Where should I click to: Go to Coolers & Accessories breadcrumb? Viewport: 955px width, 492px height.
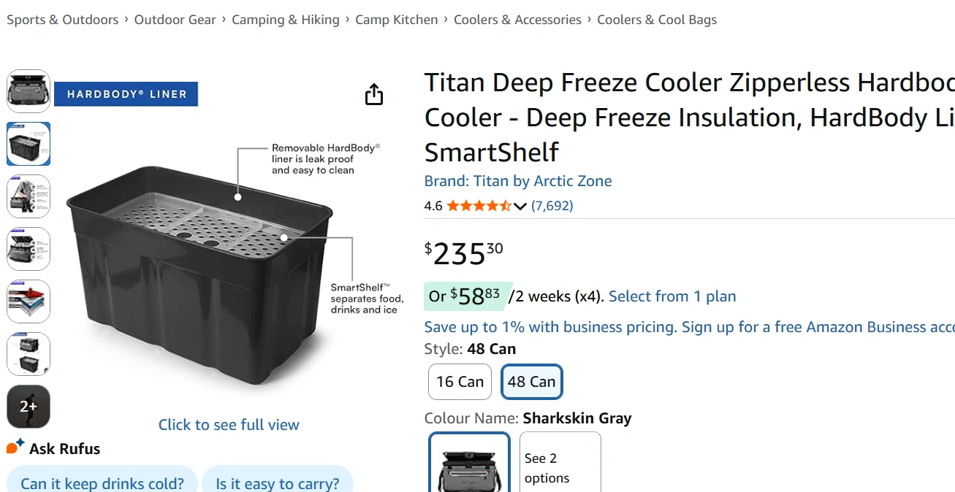(517, 20)
